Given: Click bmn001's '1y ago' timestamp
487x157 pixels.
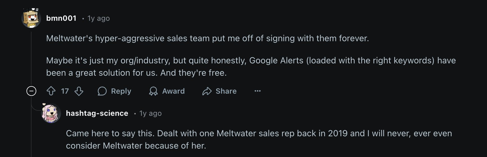Looking at the screenshot, I should click(99, 19).
